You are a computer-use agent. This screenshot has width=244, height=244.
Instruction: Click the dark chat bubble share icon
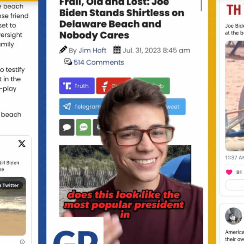67,127
